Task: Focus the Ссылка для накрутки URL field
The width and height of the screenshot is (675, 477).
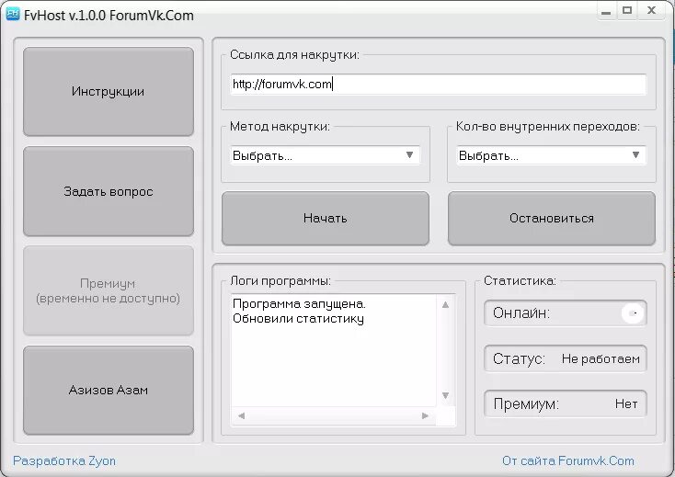Action: [x=439, y=85]
